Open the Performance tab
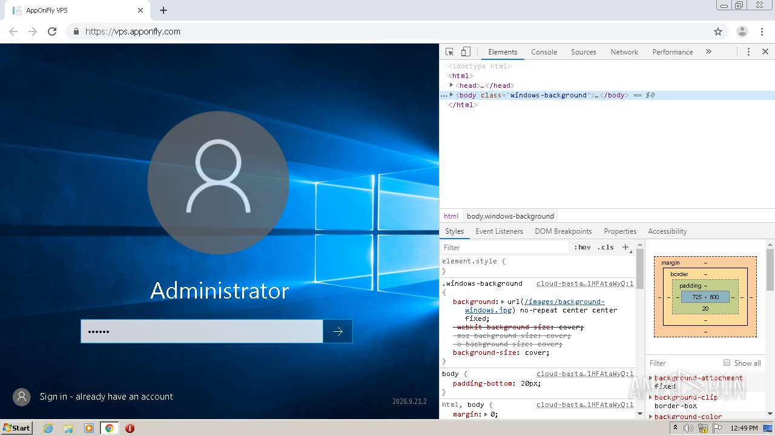This screenshot has width=775, height=436. click(672, 52)
